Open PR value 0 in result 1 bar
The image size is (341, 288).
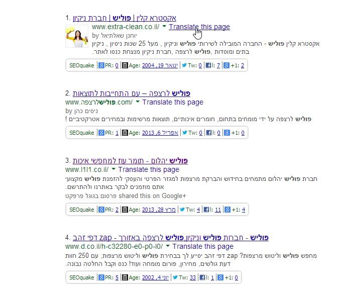tap(117, 65)
